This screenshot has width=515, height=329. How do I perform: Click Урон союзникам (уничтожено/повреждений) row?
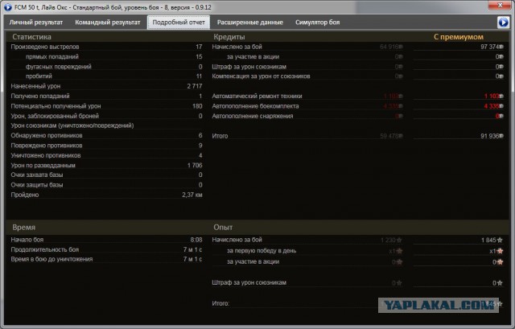(x=106, y=125)
